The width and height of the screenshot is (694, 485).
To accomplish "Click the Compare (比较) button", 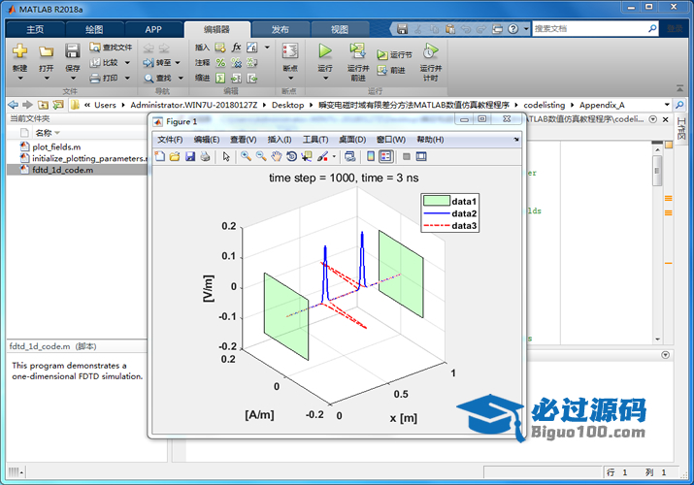I will pos(105,63).
